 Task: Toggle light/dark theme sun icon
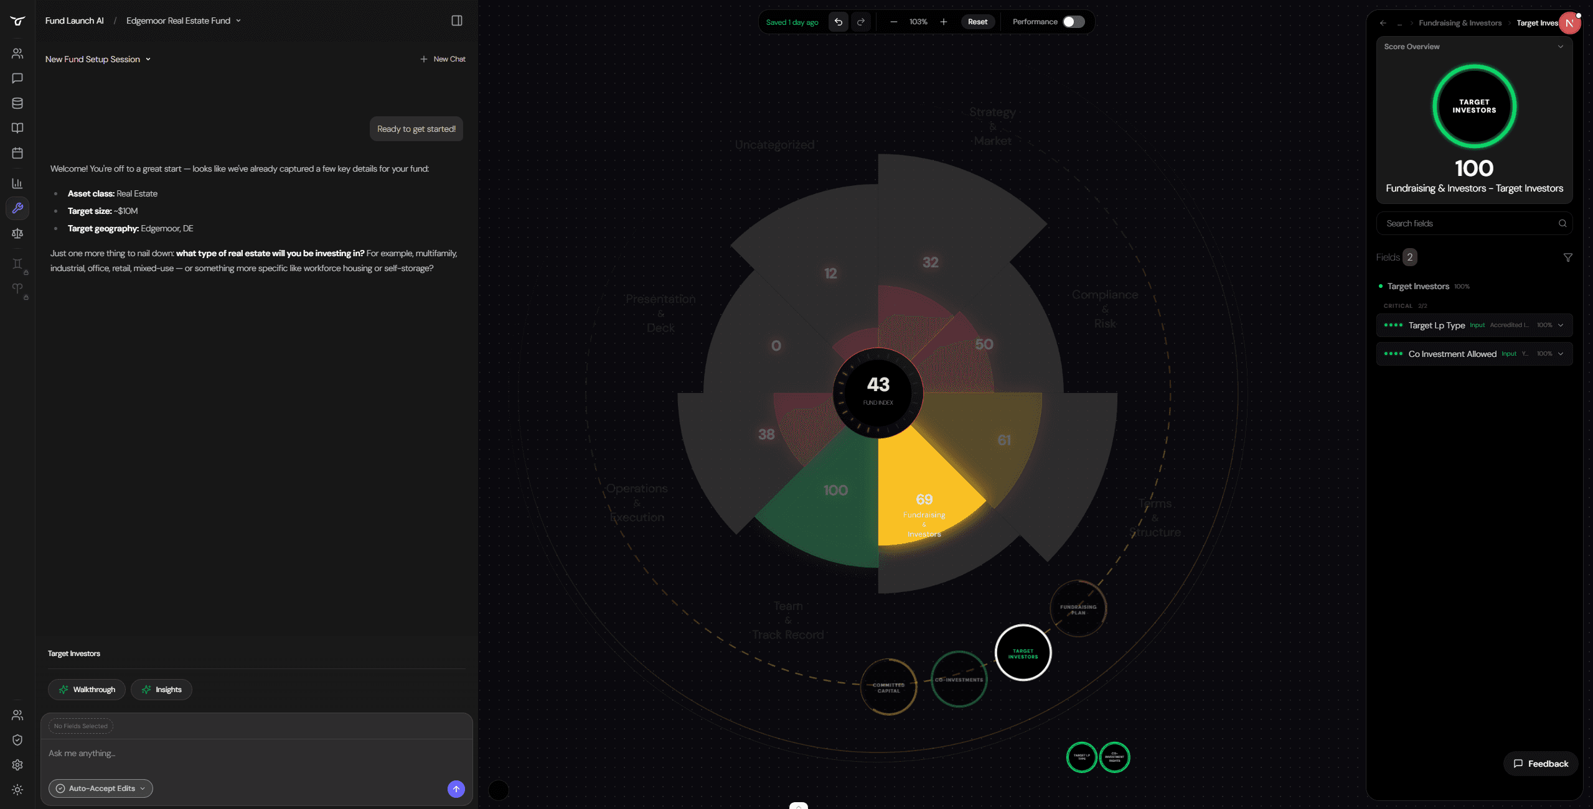pyautogui.click(x=17, y=789)
